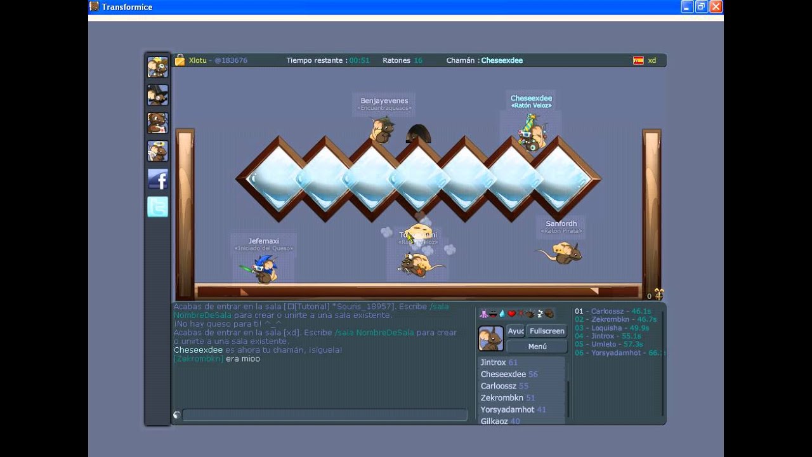Viewport: 812px width, 457px height.
Task: Select Yorsyadamhot 41 in the player list
Action: coord(521,409)
